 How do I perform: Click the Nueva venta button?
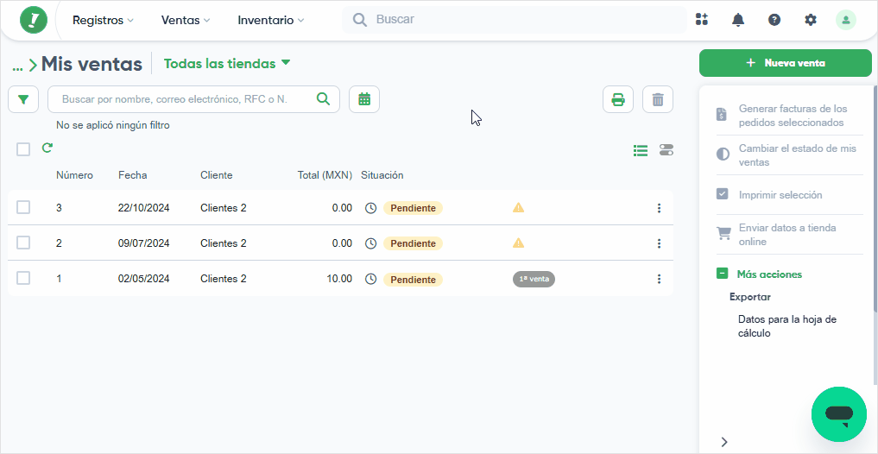click(x=785, y=63)
